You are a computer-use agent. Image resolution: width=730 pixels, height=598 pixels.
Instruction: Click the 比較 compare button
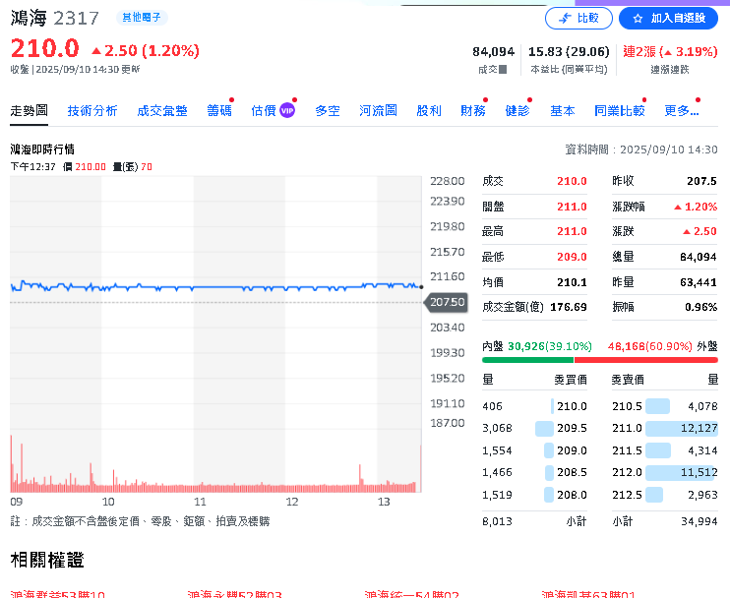578,18
